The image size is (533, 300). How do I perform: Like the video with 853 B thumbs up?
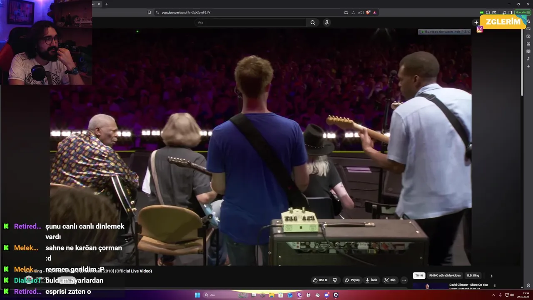pyautogui.click(x=320, y=280)
